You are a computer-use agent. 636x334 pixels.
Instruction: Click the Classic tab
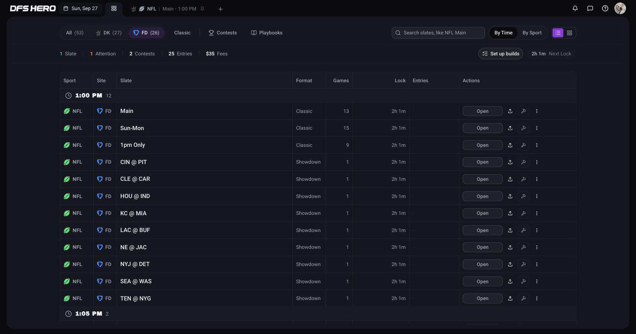point(182,33)
